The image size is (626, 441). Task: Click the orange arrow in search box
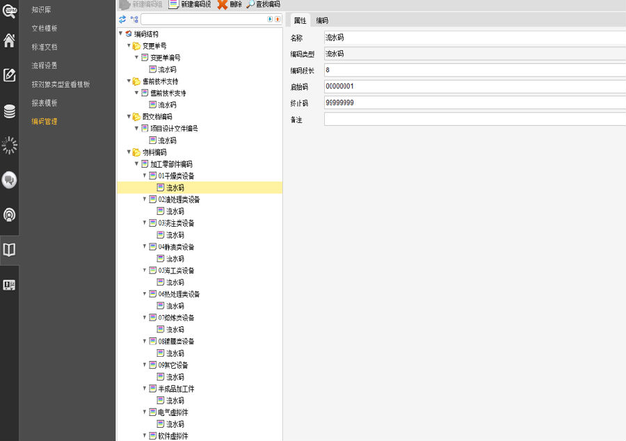[x=278, y=19]
